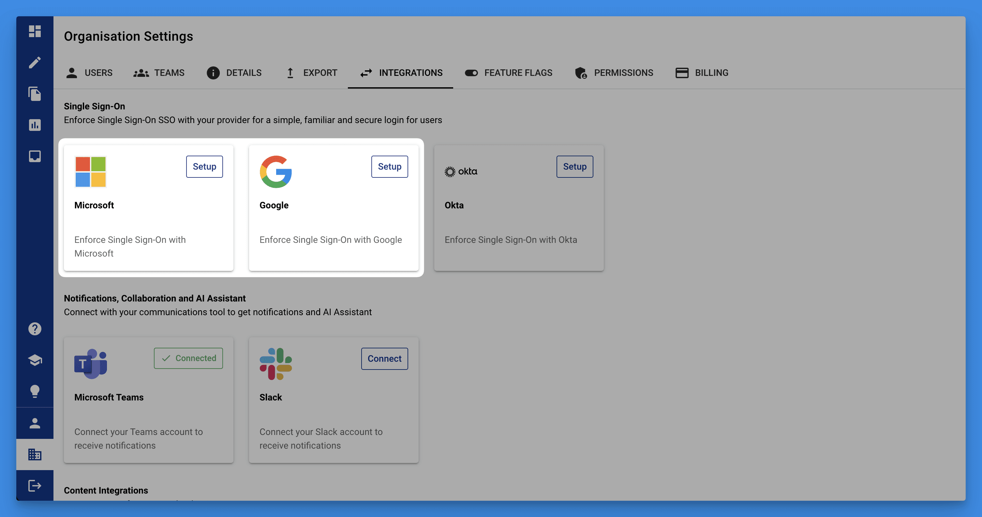Click Setup on the Microsoft card
982x517 pixels.
[x=204, y=167]
